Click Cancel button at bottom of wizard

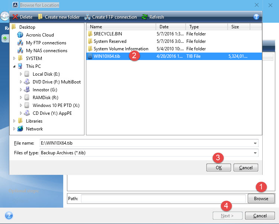click(260, 216)
